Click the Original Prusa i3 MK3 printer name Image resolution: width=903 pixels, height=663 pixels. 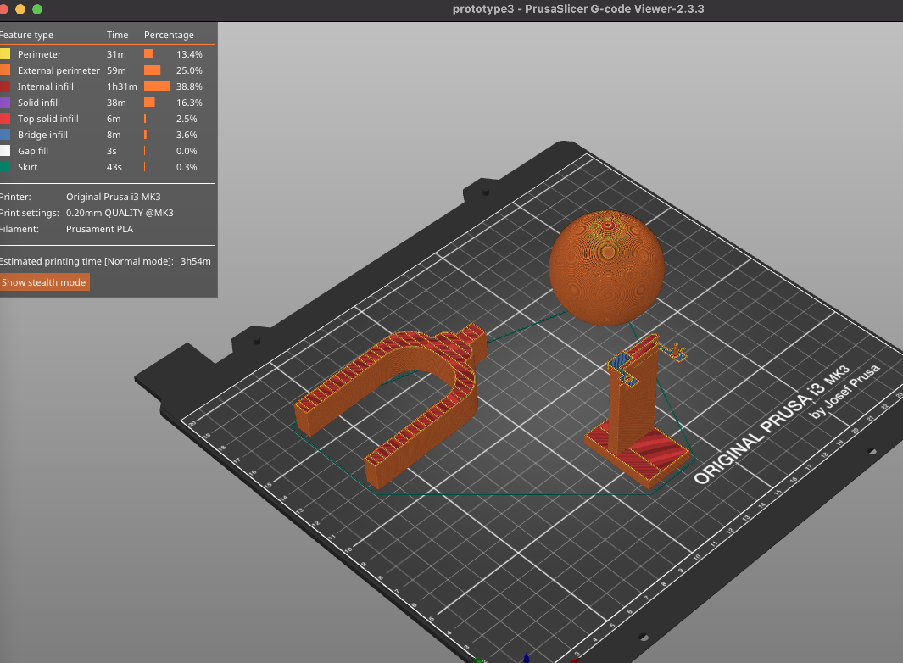(113, 197)
